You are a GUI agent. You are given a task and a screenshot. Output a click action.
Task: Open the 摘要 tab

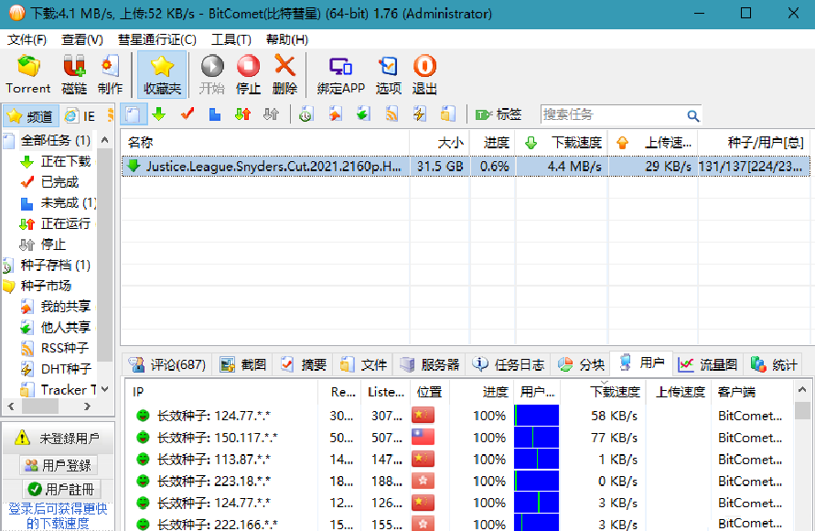point(304,365)
